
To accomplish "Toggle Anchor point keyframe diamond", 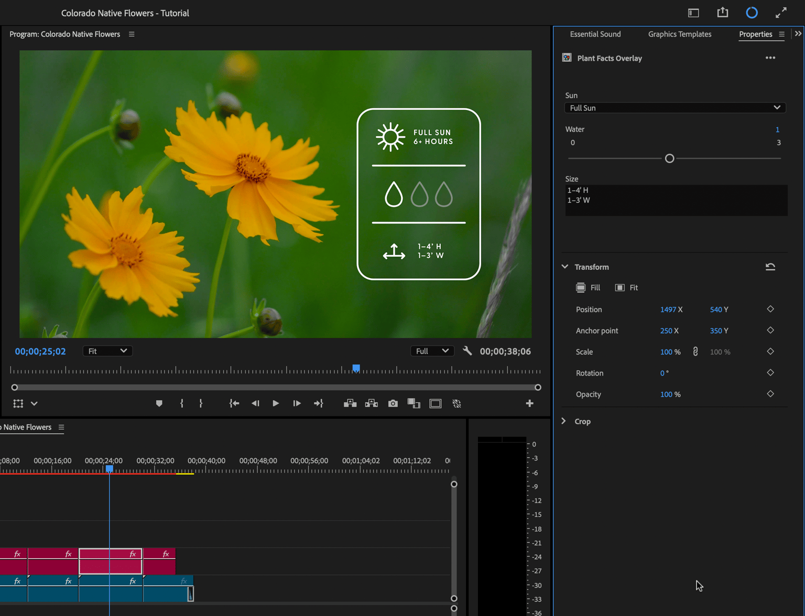I will click(770, 331).
